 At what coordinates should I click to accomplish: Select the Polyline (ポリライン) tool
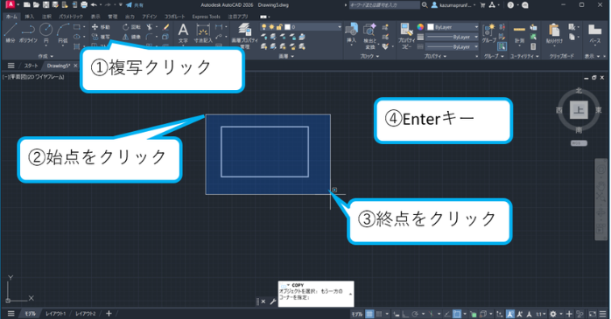pos(28,31)
